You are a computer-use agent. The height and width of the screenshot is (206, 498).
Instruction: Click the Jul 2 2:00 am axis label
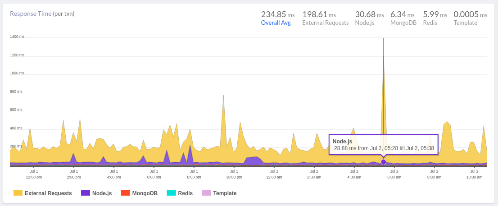pos(314,174)
